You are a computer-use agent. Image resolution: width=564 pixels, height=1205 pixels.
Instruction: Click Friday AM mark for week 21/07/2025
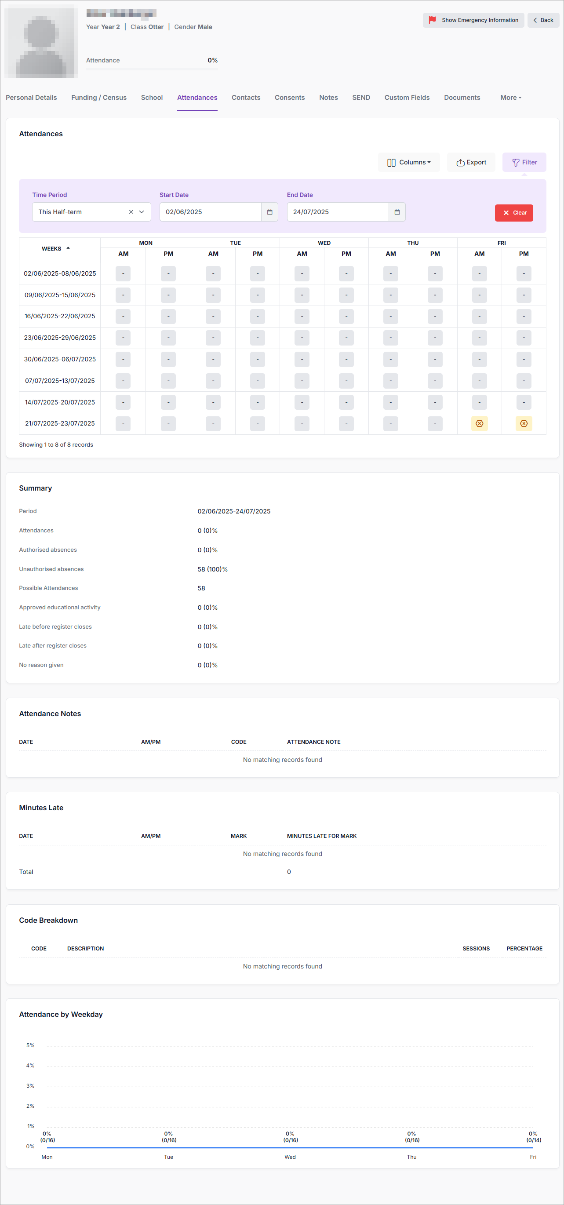pyautogui.click(x=479, y=423)
